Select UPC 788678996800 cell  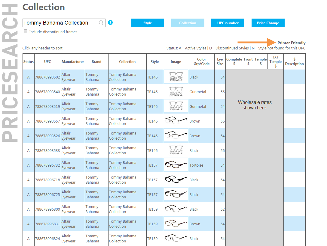click(x=47, y=209)
